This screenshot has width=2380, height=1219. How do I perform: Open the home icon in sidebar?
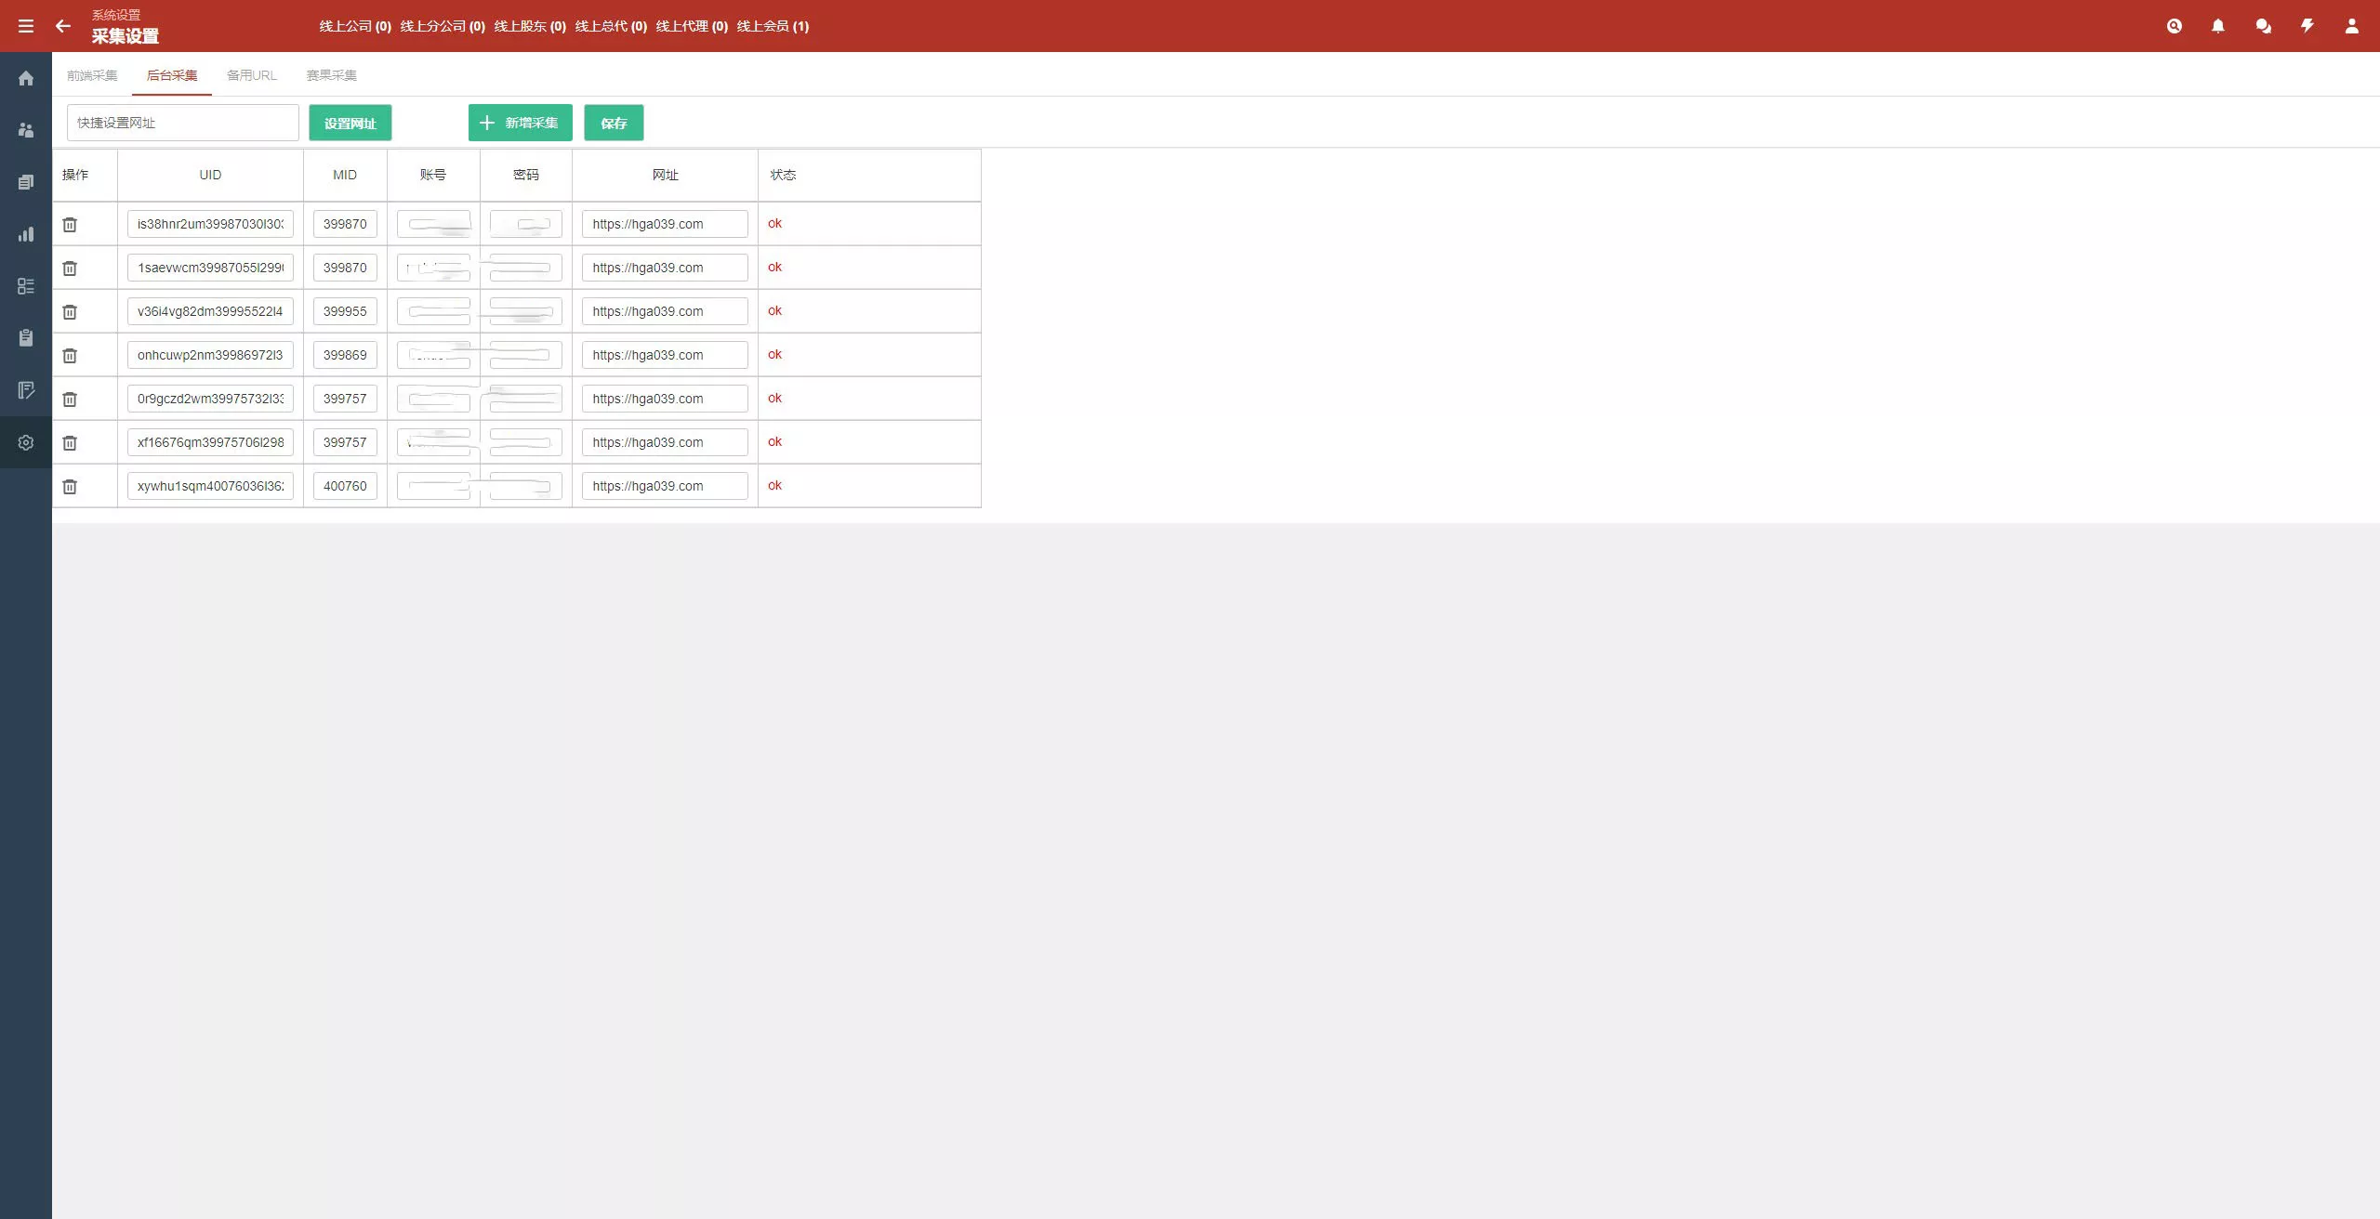pos(26,78)
